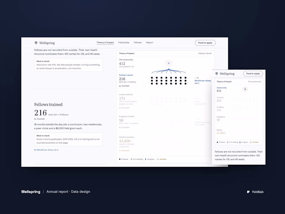Click Fund or apply in the desktop header

(205, 43)
